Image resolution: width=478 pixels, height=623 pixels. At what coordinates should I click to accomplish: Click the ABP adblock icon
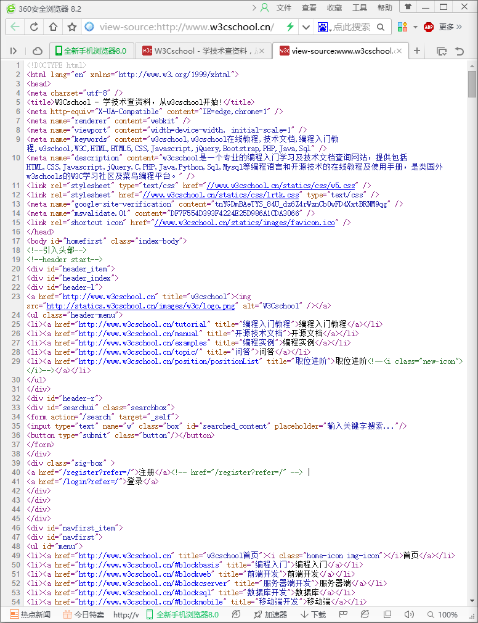pyautogui.click(x=429, y=27)
